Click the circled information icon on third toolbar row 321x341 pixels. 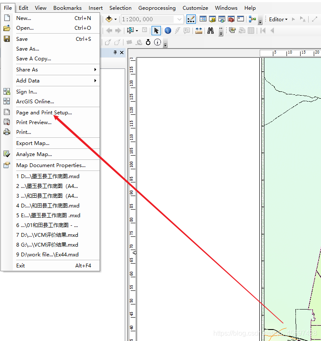point(158,42)
